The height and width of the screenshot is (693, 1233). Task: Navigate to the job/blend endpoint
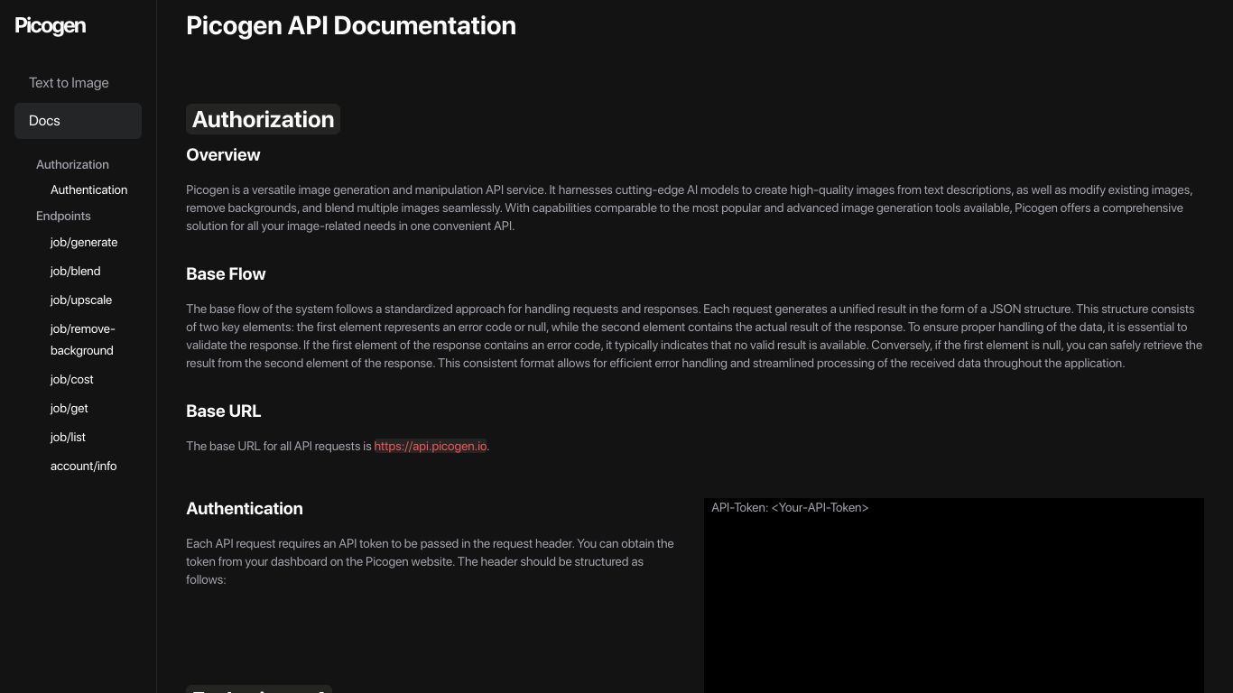point(75,271)
